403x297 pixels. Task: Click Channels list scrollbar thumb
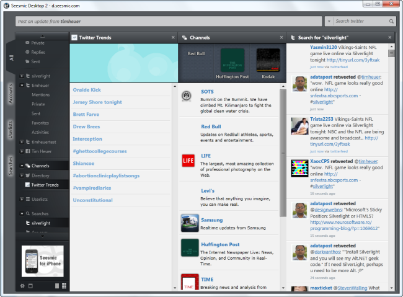point(283,153)
